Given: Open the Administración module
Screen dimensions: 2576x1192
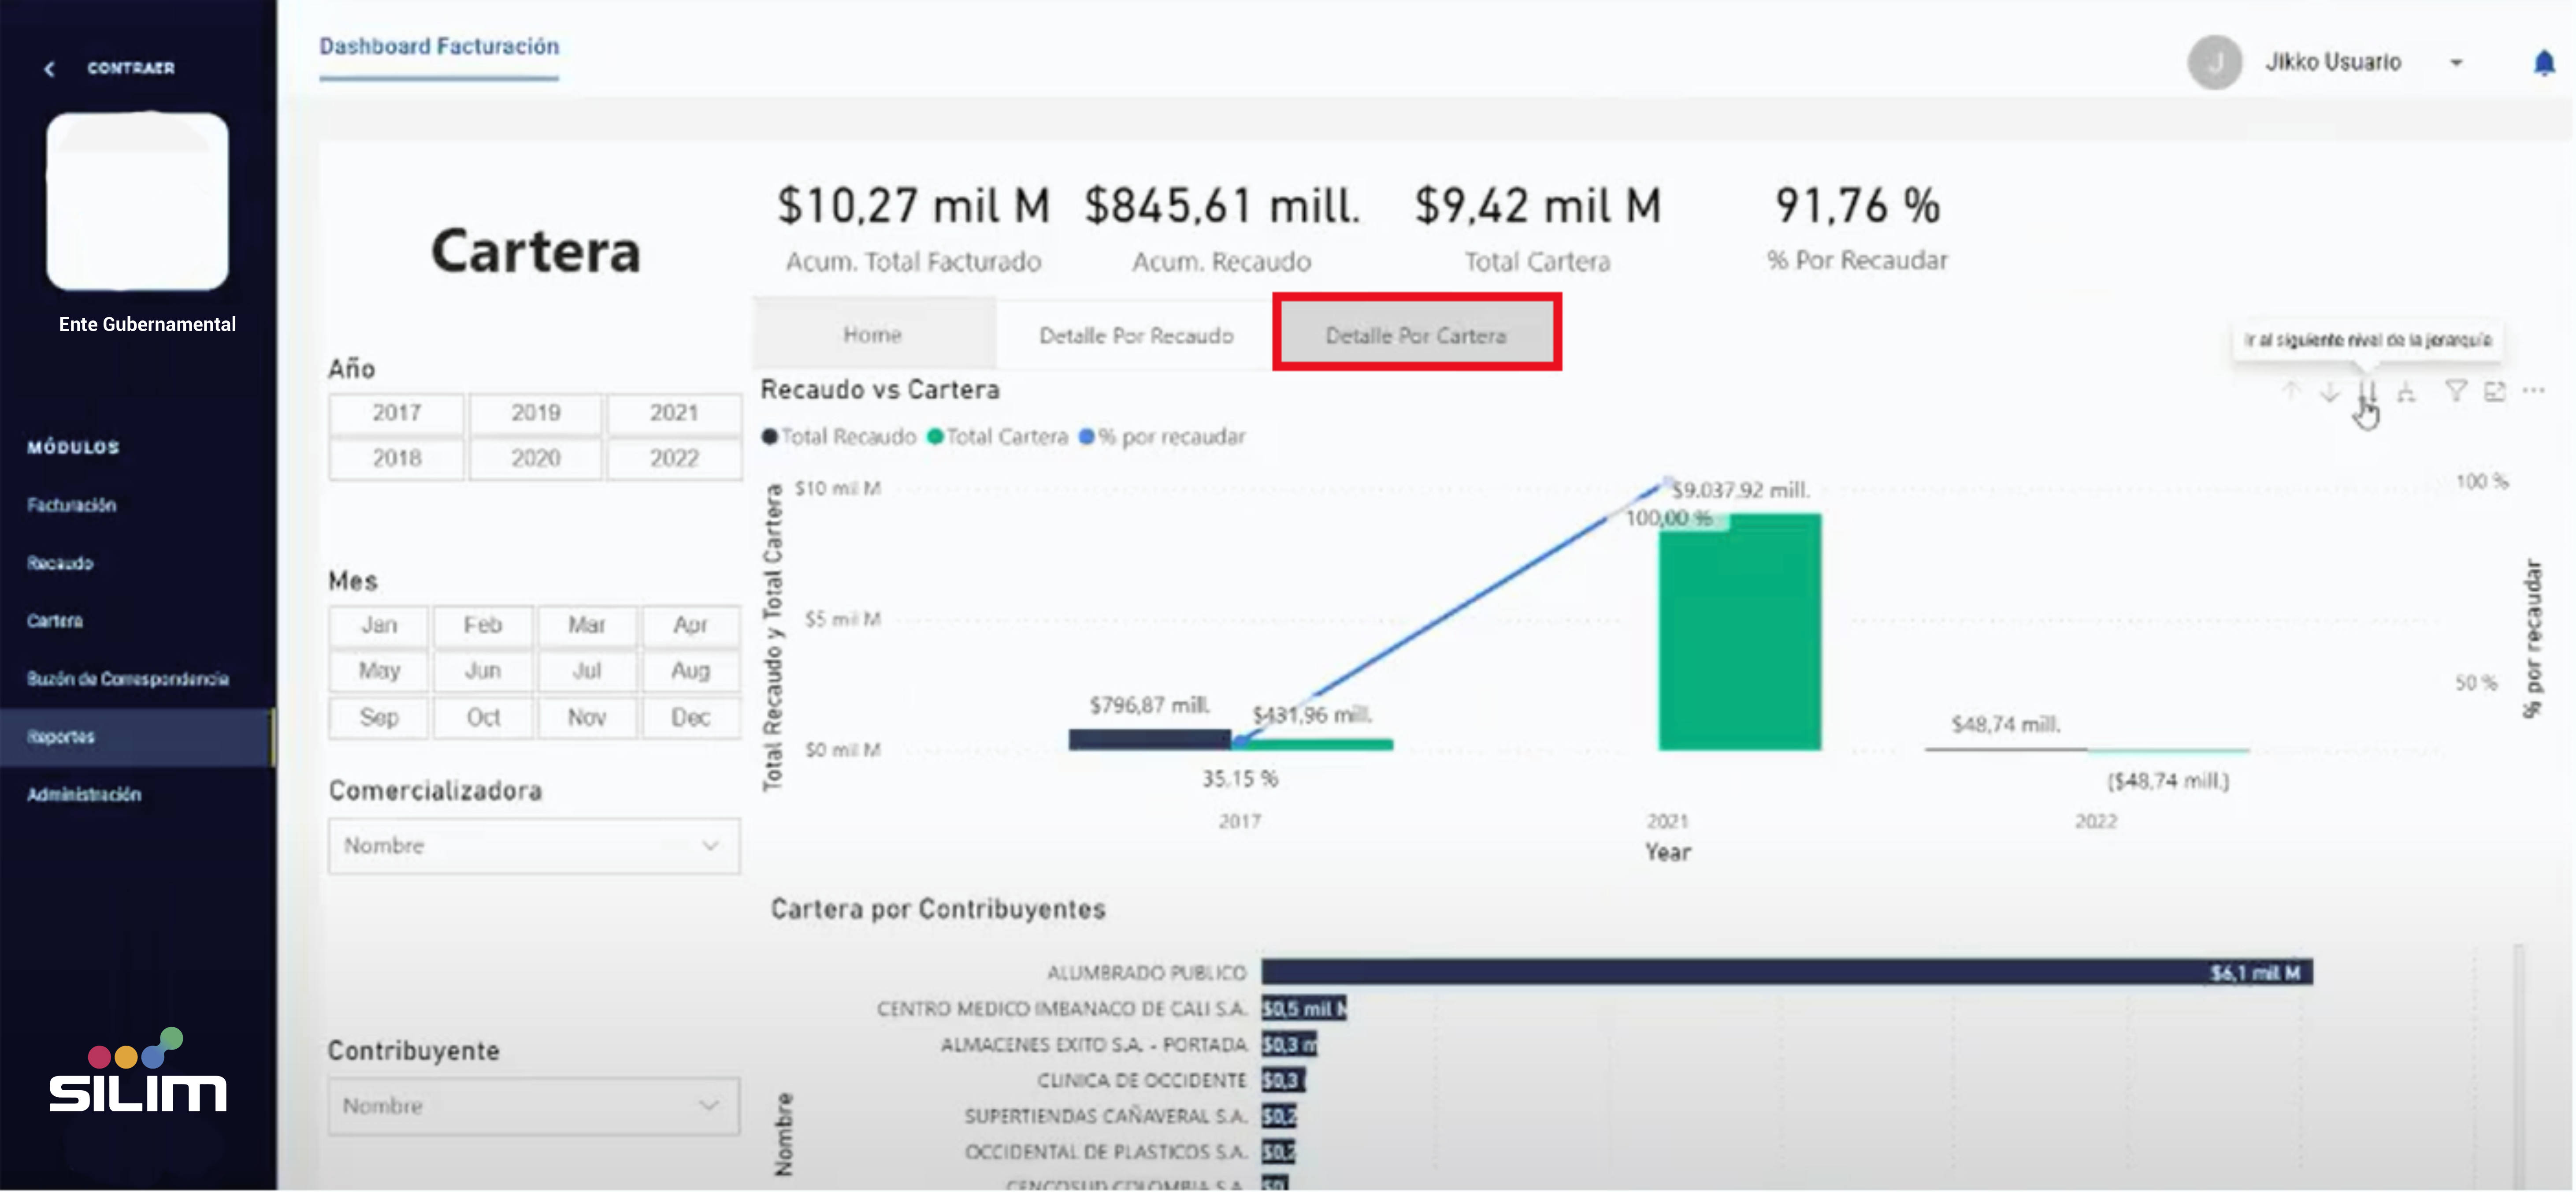Looking at the screenshot, I should pos(84,795).
